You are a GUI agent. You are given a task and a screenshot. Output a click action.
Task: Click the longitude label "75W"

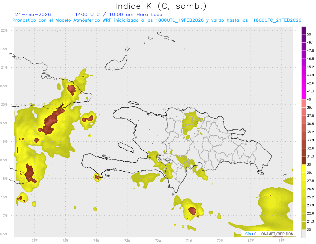(x=65, y=240)
